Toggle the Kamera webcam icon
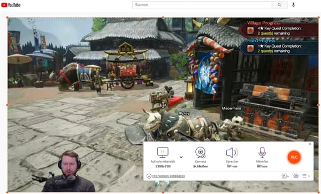 201,152
